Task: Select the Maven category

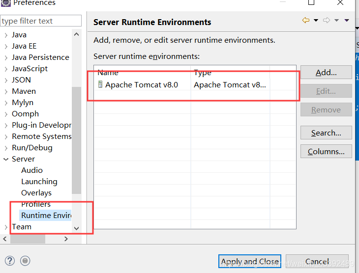Action: (x=24, y=91)
